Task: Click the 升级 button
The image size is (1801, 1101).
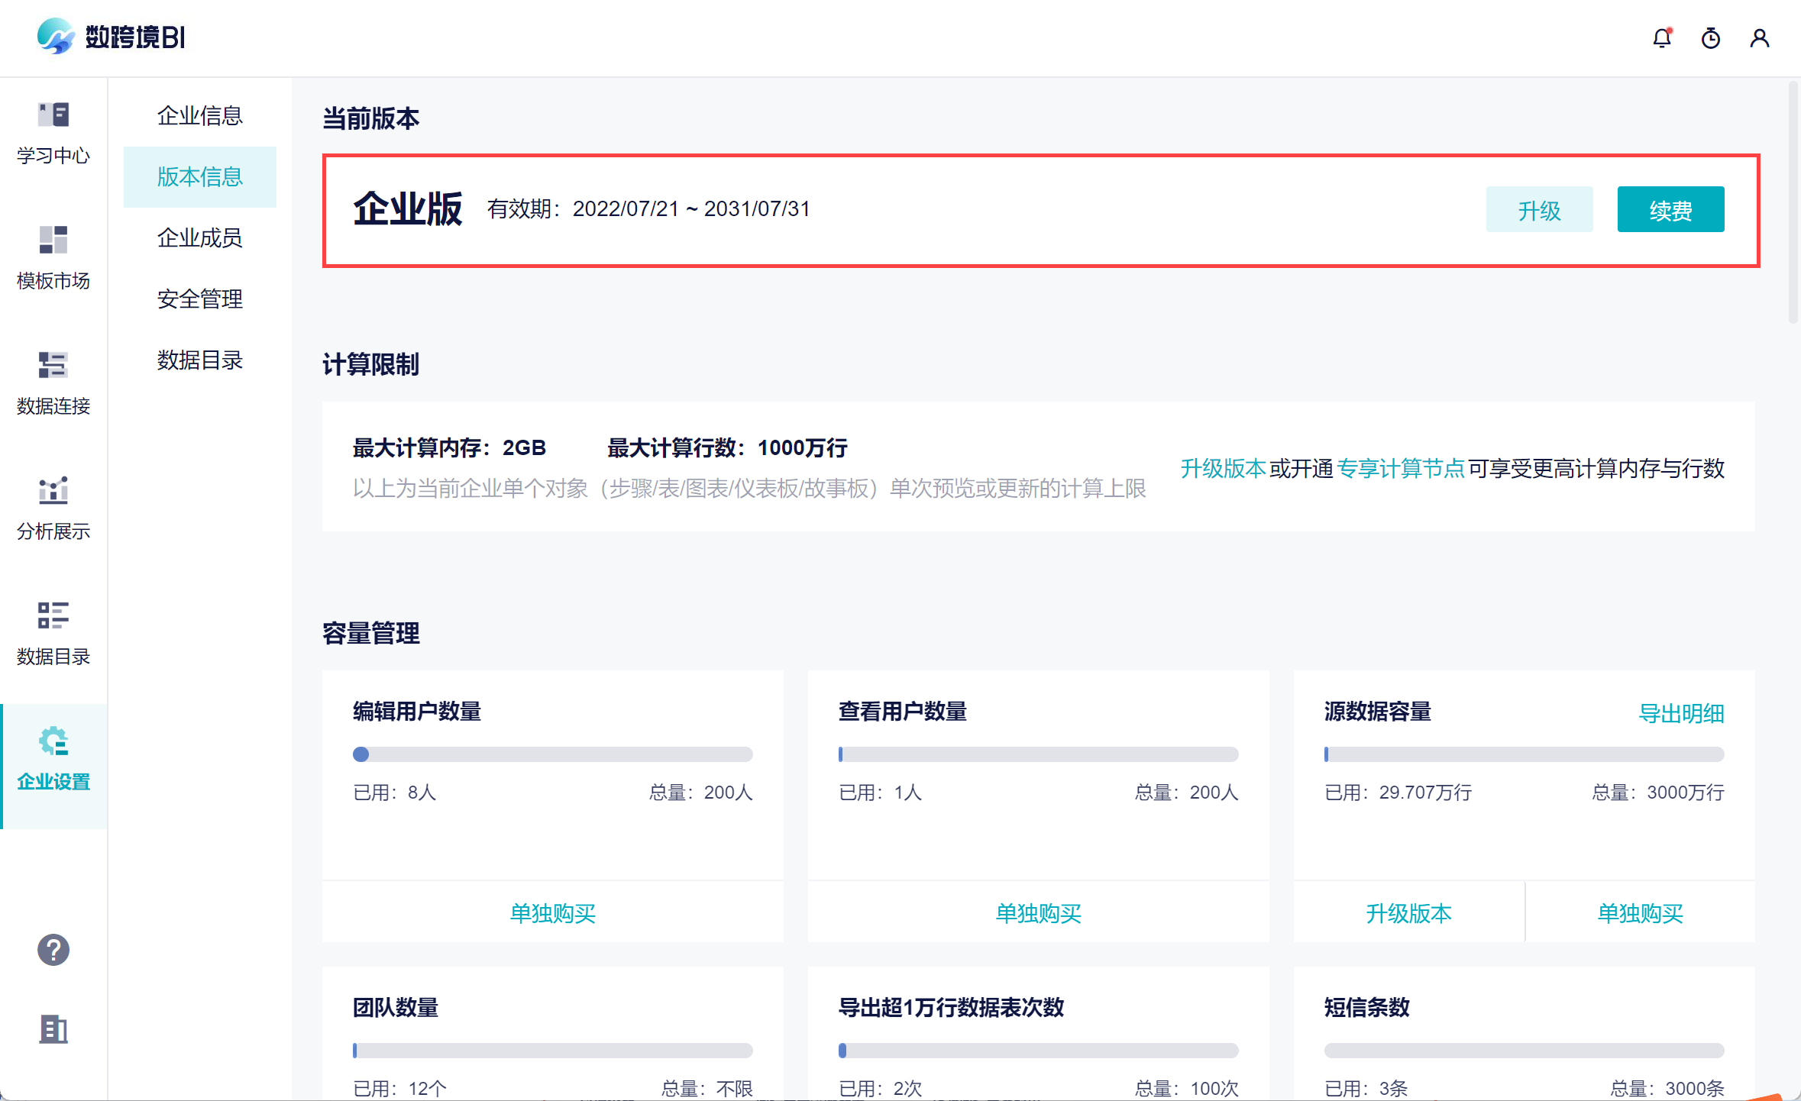Action: point(1539,210)
